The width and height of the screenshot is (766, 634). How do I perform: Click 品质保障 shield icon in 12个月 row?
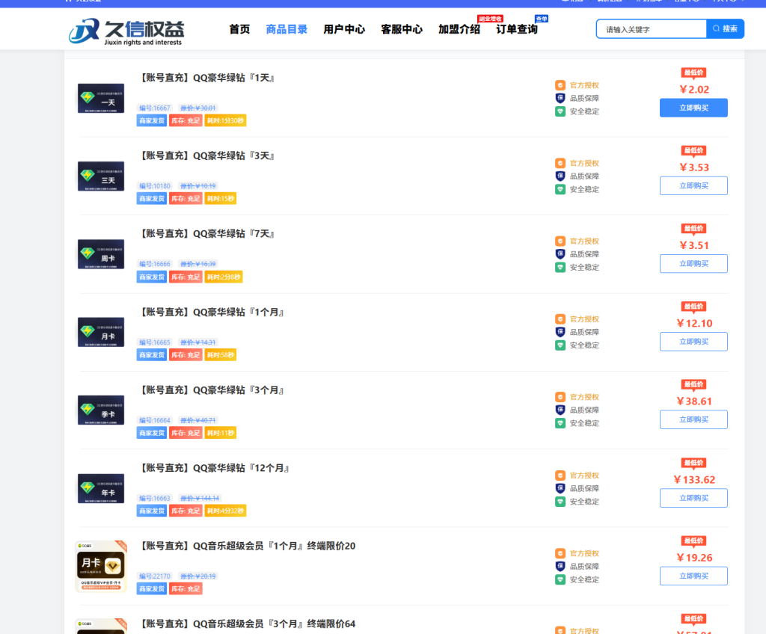tap(560, 488)
